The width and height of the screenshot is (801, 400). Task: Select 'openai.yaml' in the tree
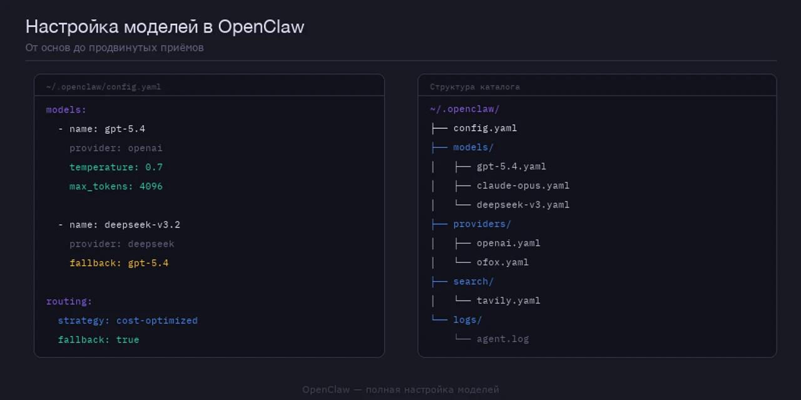pyautogui.click(x=508, y=243)
